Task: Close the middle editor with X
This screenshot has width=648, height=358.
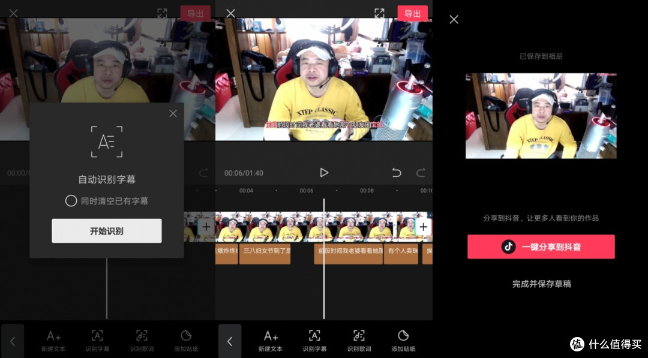Action: 230,13
